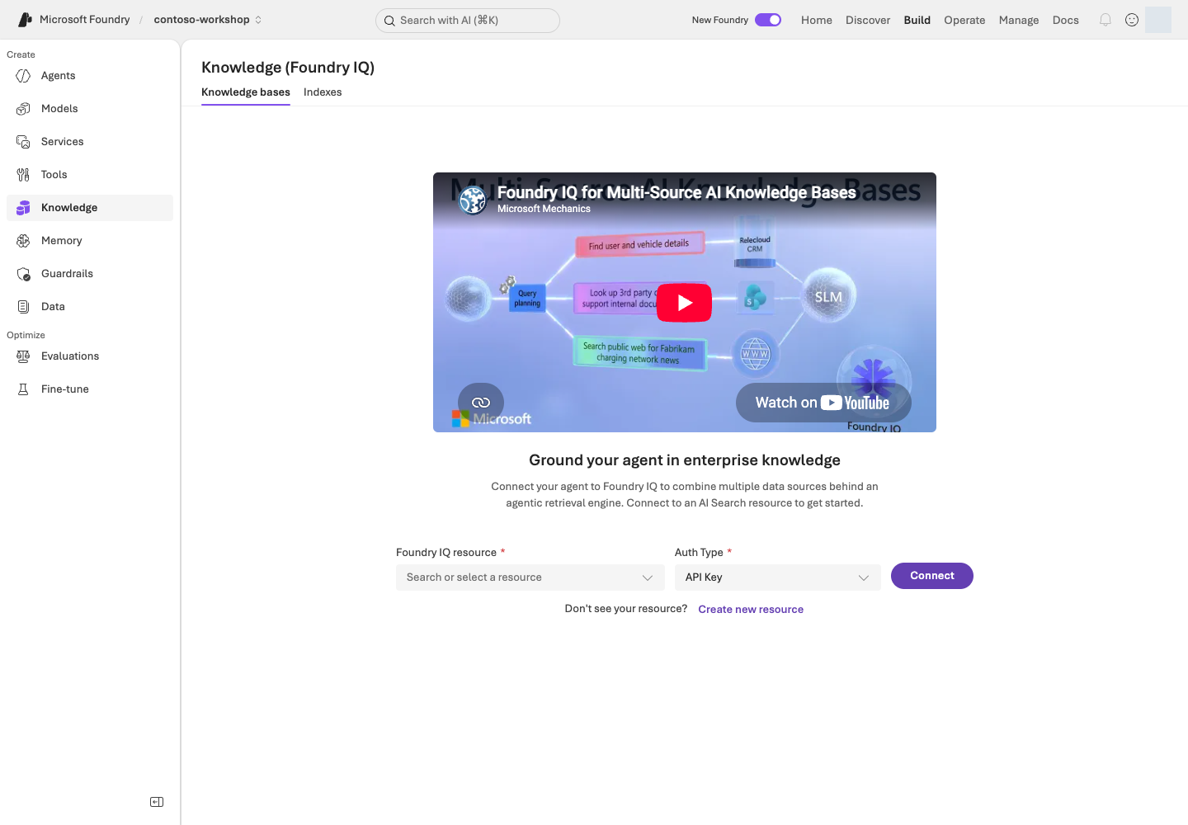Switch to the Indexes tab
The width and height of the screenshot is (1188, 825).
(323, 92)
